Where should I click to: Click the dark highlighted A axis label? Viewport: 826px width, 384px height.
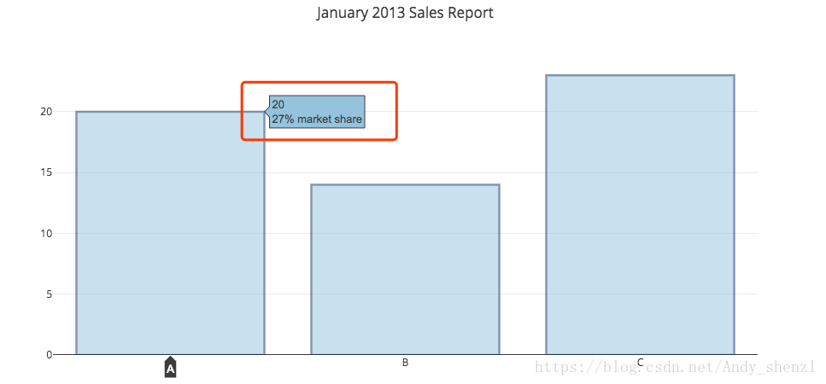[x=170, y=369]
